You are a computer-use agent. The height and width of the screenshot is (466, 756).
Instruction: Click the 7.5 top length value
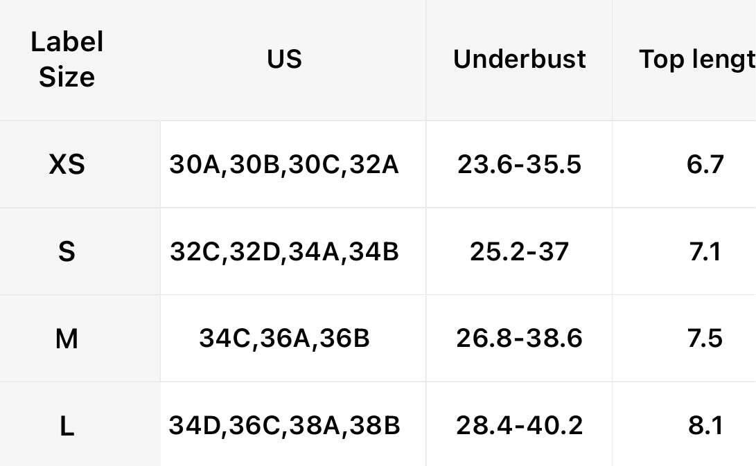pos(705,339)
